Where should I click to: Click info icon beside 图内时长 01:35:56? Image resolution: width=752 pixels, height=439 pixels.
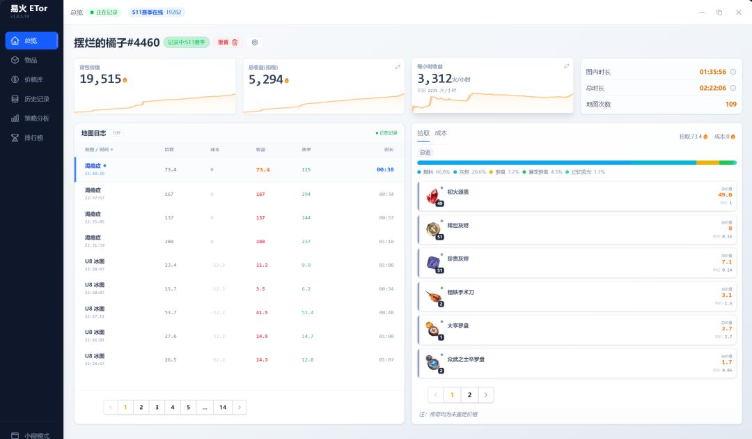point(733,72)
